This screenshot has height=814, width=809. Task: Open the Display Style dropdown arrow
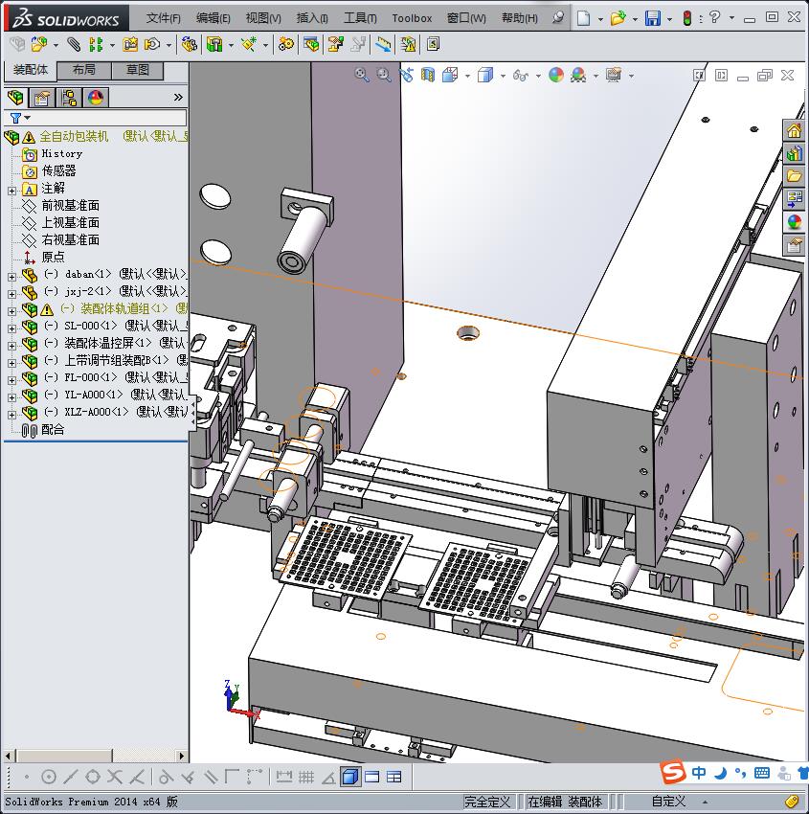click(503, 76)
